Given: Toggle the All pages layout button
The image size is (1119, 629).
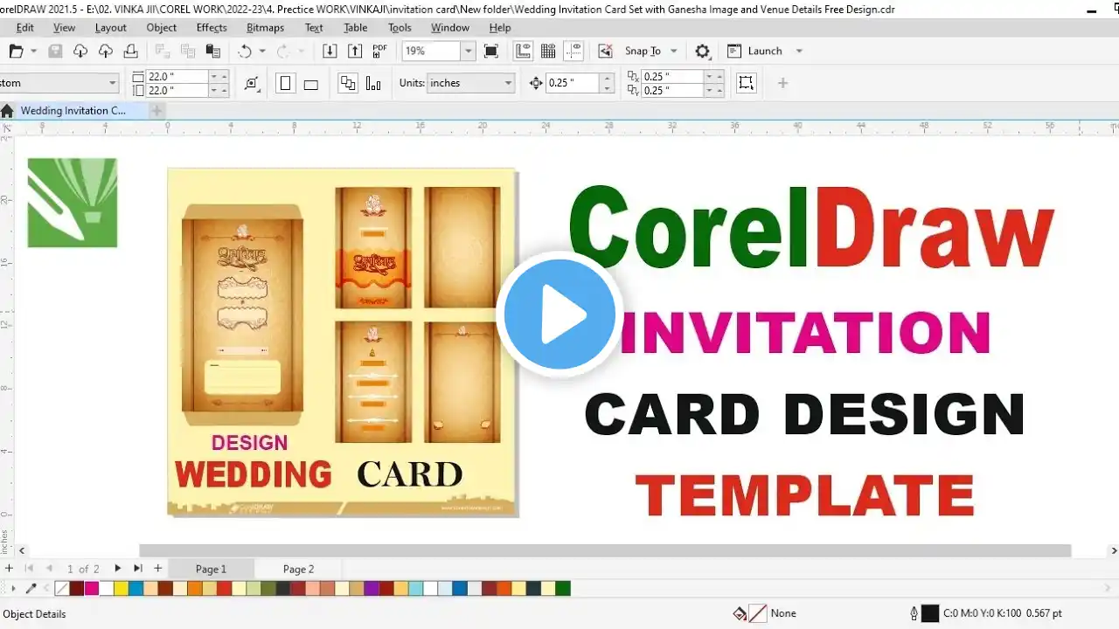Looking at the screenshot, I should coord(348,84).
